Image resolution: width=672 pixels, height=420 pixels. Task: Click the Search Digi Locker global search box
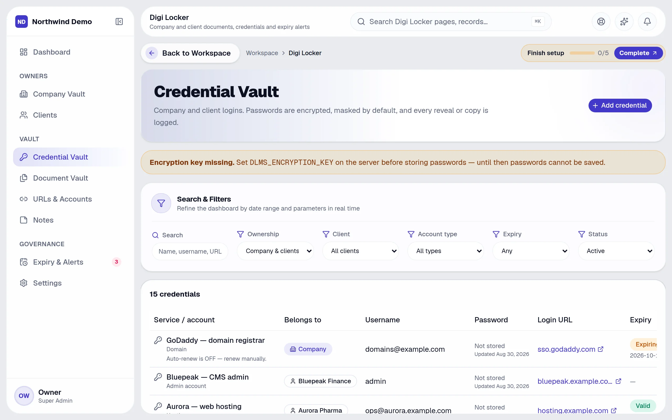pos(451,21)
